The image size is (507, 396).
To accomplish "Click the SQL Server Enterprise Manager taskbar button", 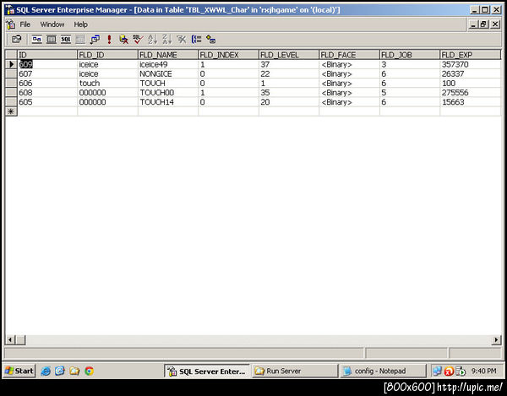I will 207,371.
